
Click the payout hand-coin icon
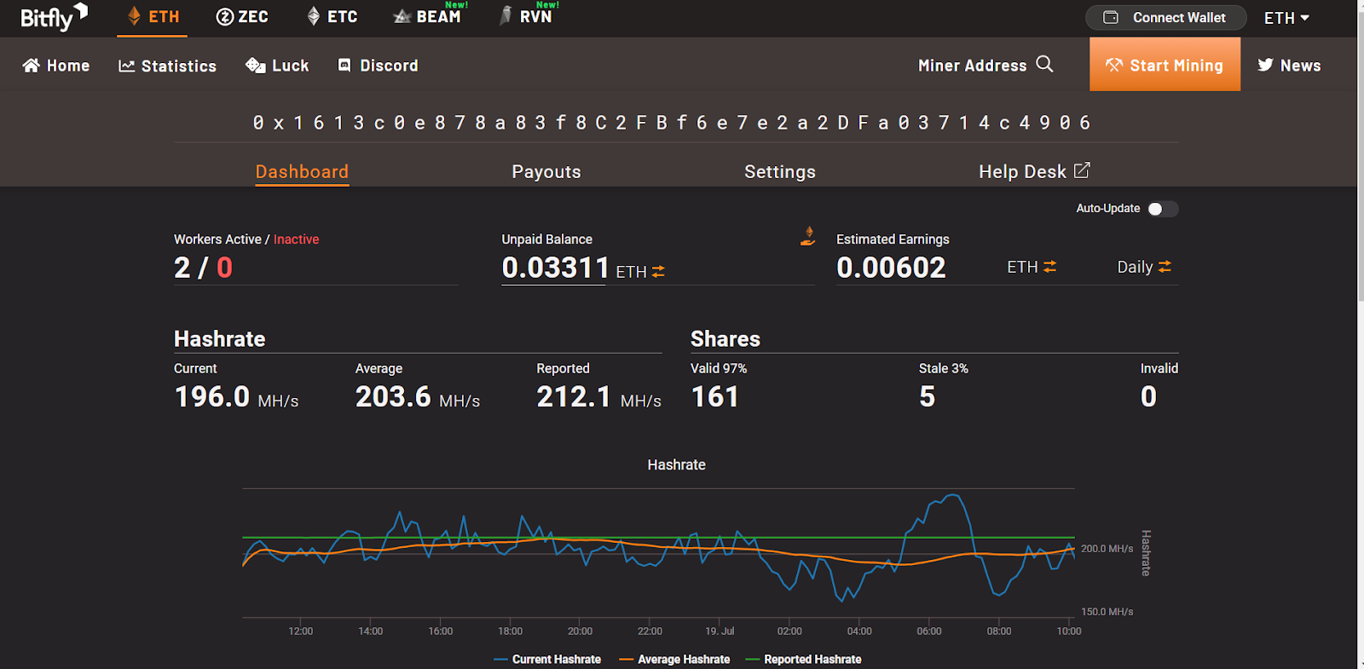tap(807, 236)
